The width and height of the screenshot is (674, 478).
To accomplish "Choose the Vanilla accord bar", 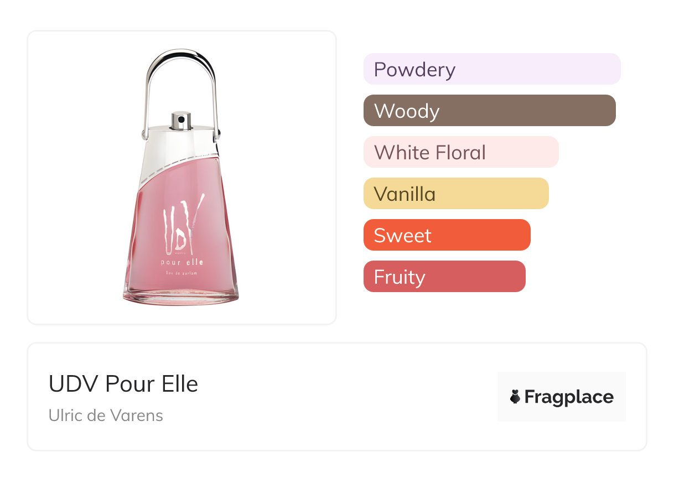I will pyautogui.click(x=456, y=194).
